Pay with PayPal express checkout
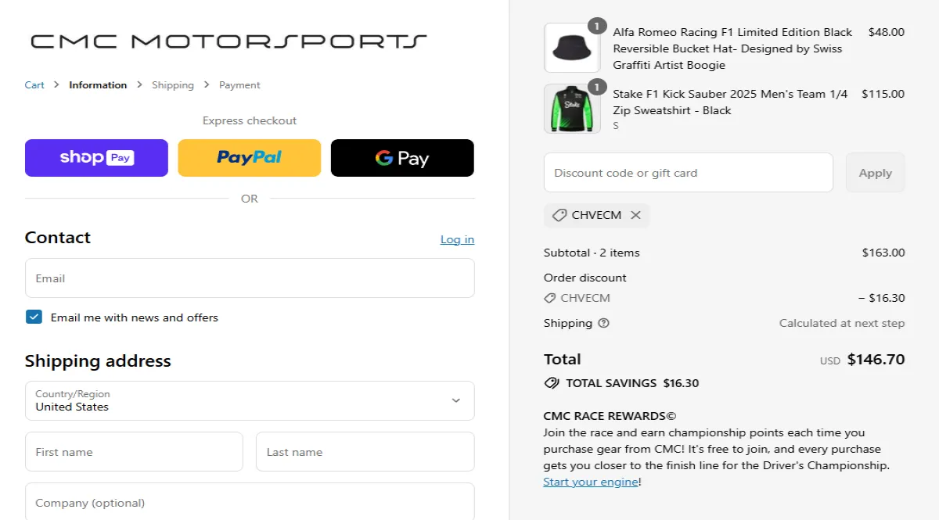The image size is (939, 520). 249,157
